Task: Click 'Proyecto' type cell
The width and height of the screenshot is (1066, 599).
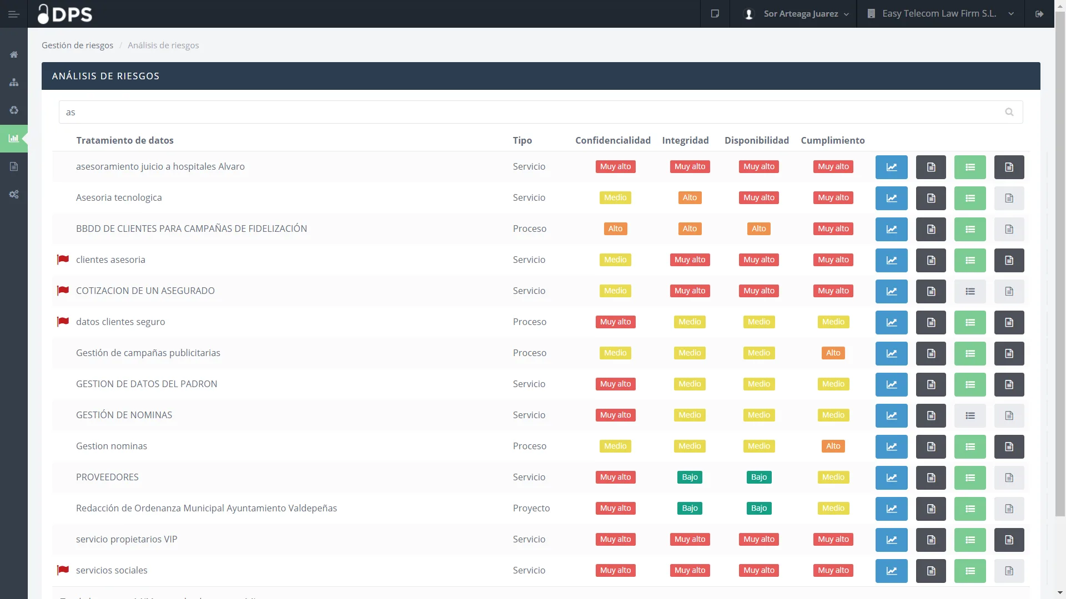Action: 531,508
